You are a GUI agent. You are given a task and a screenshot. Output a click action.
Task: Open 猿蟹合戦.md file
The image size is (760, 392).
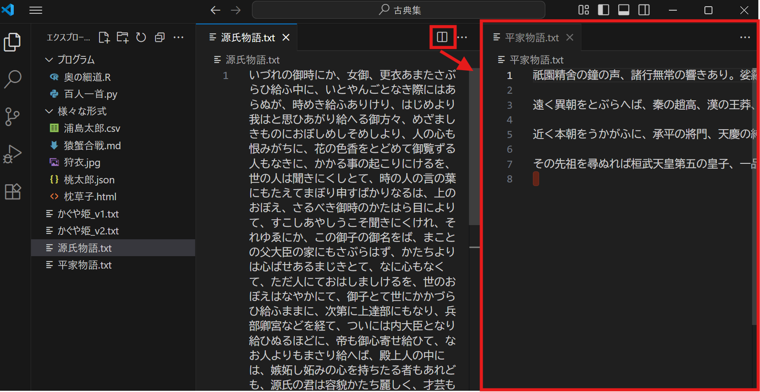coord(113,146)
